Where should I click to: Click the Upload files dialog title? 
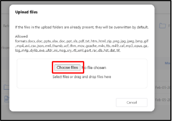[x=26, y=12]
